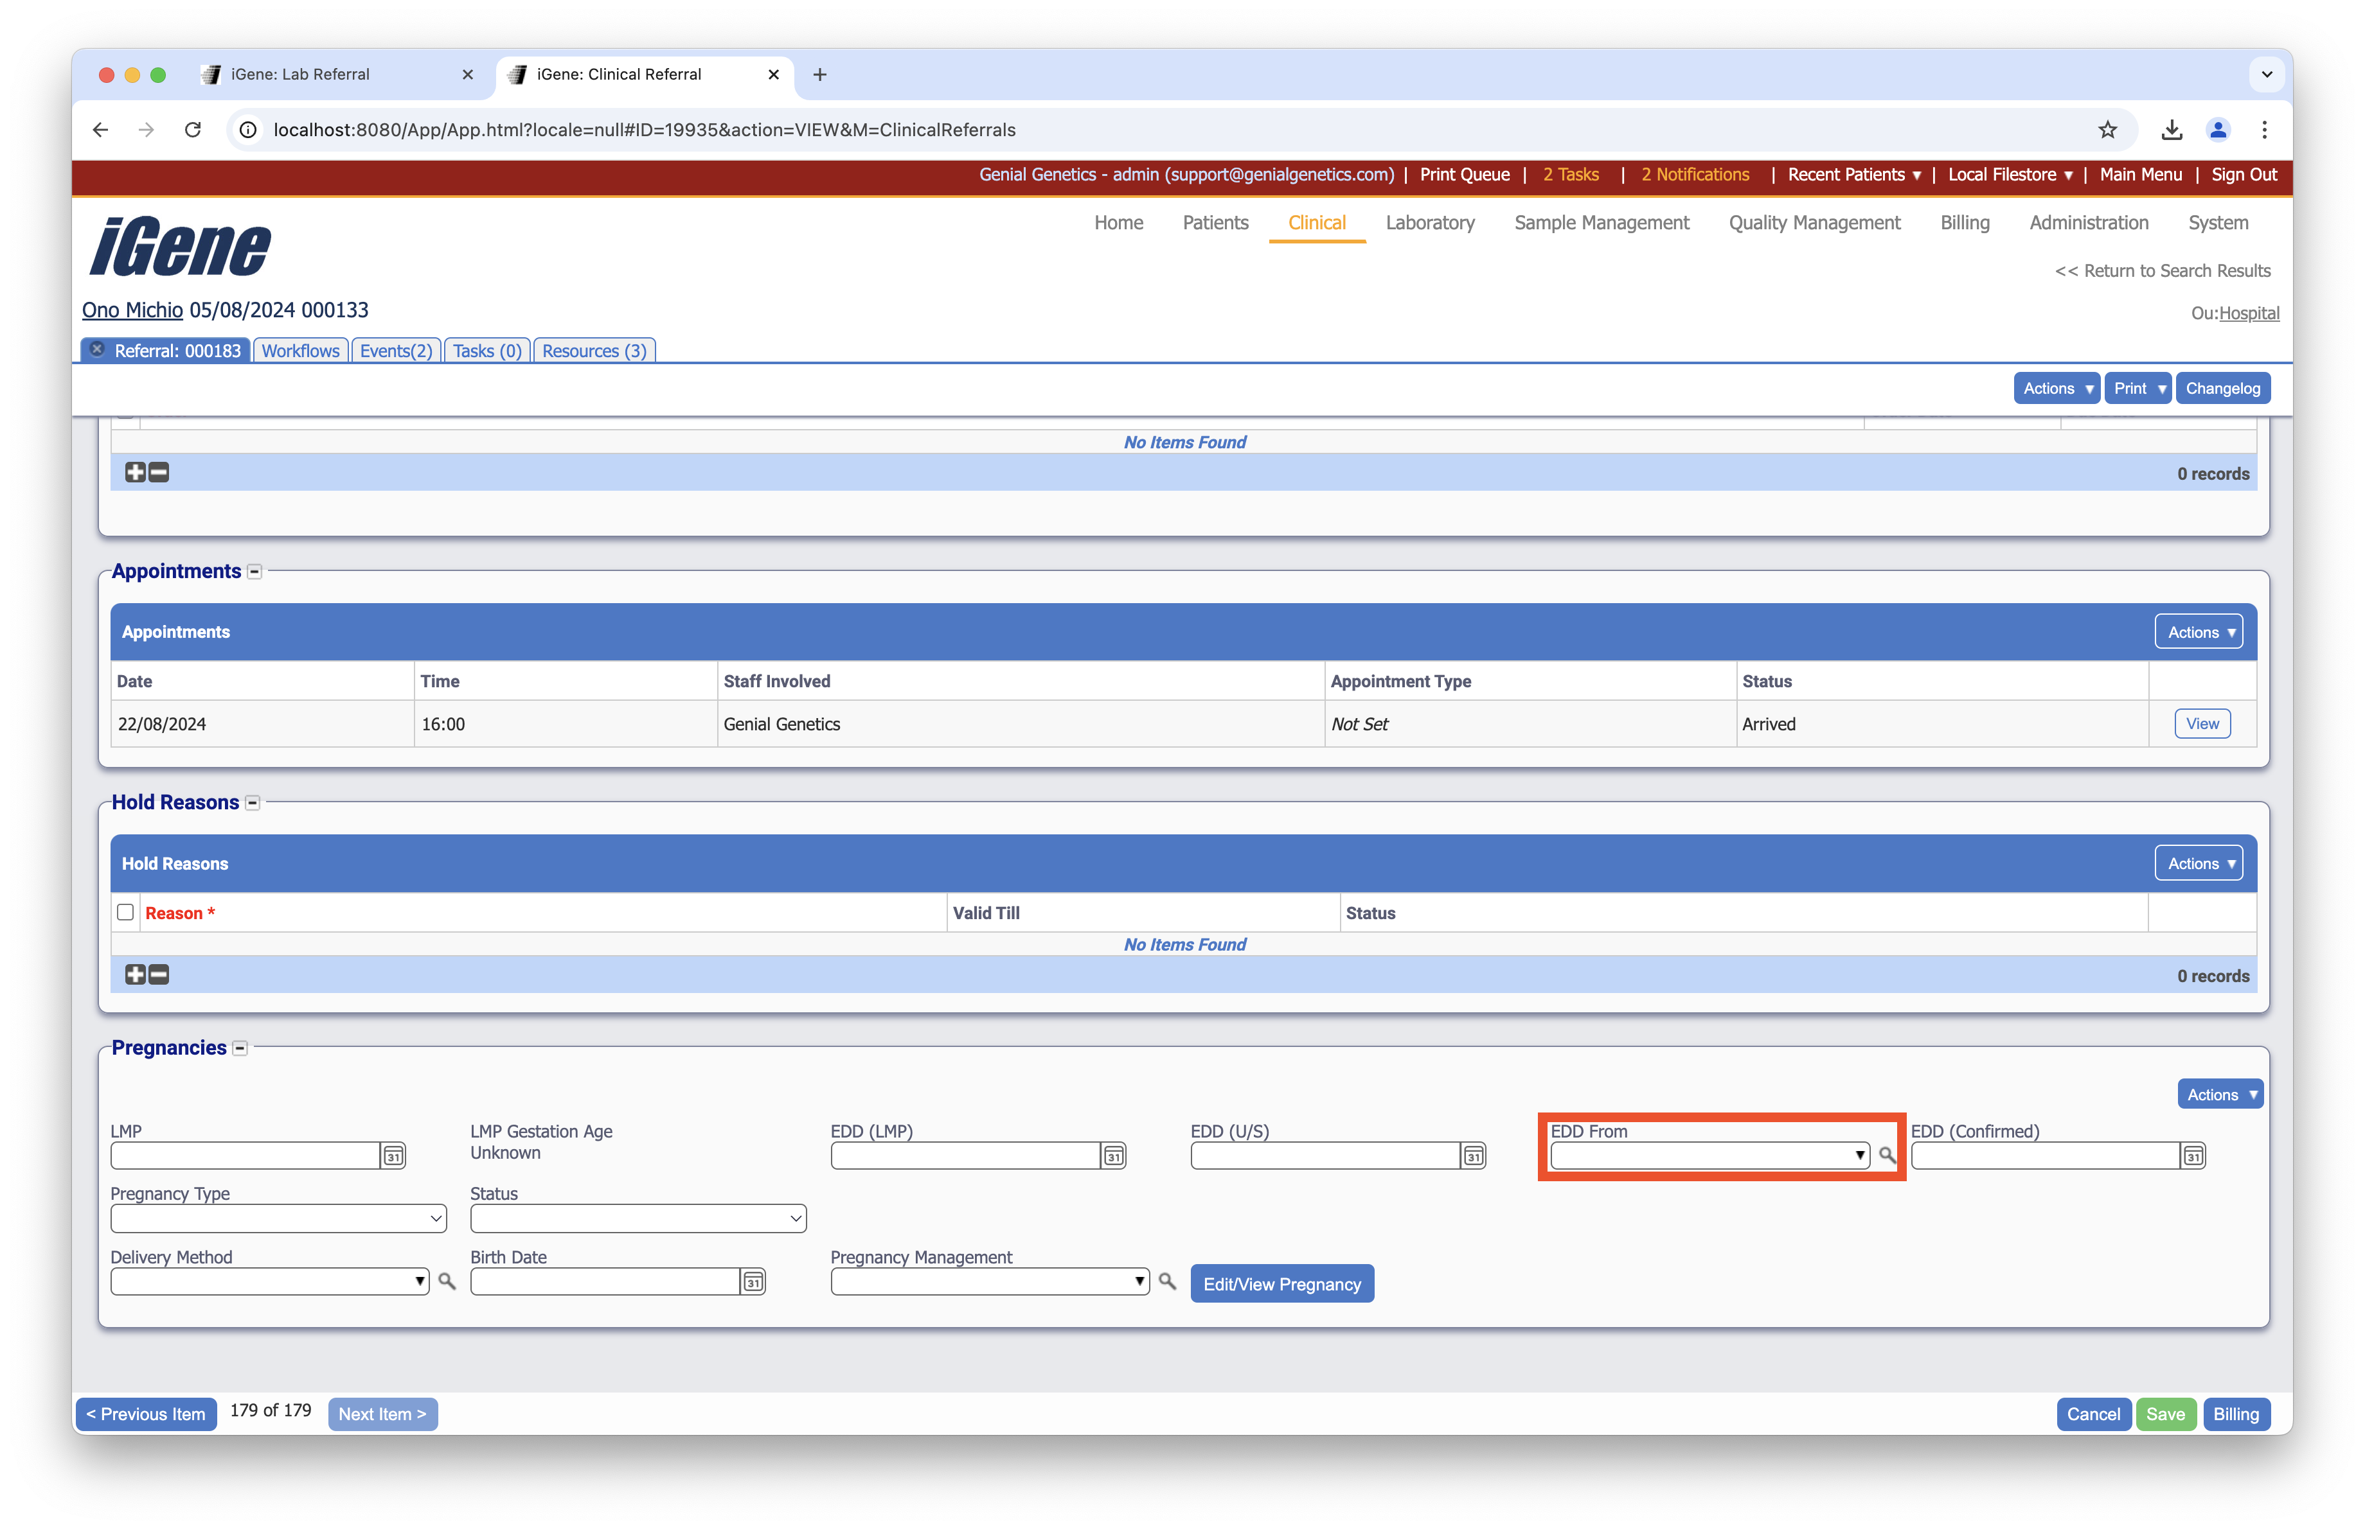Open the Birth Date calendar picker
The height and width of the screenshot is (1530, 2365).
[x=753, y=1282]
